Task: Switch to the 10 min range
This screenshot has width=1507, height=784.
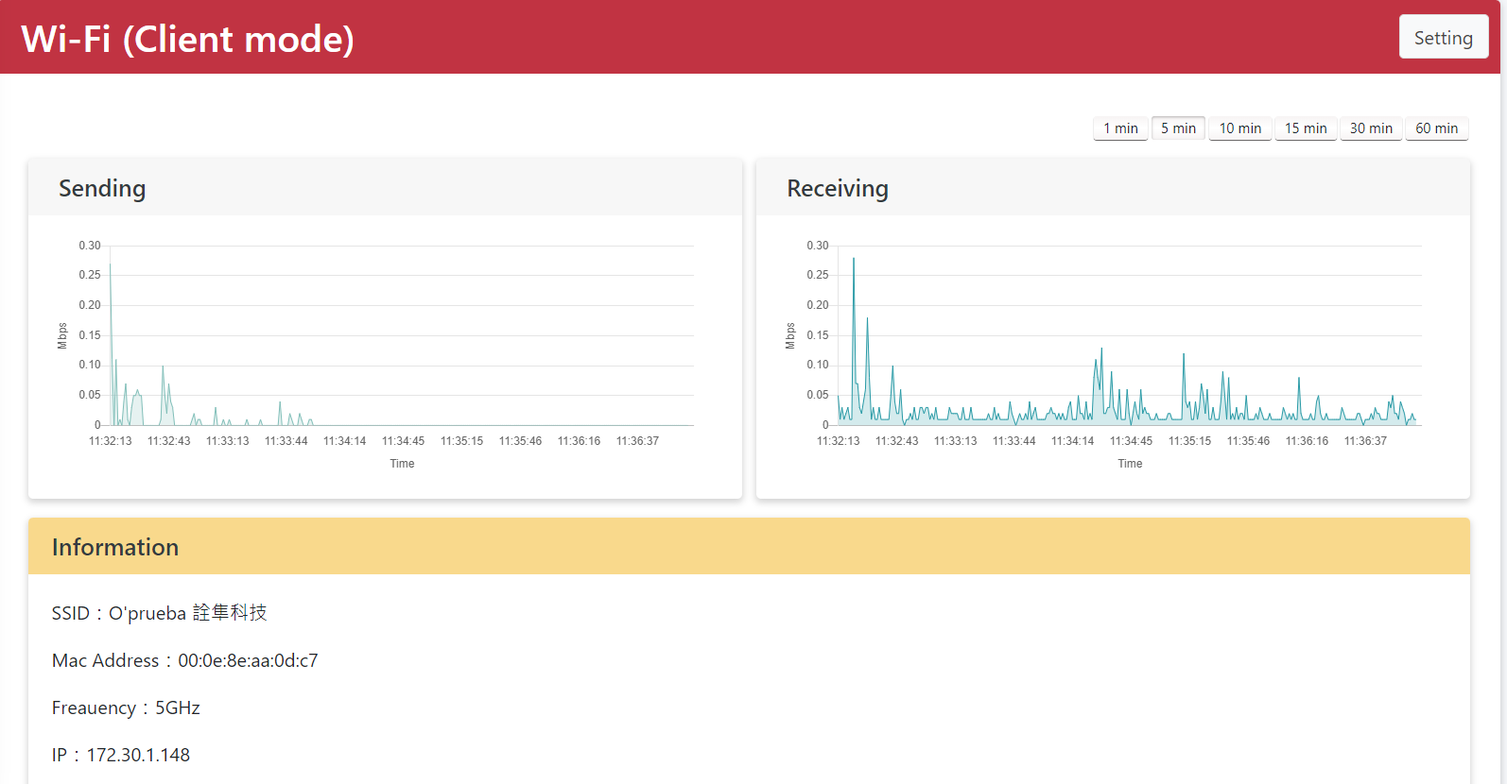Action: [x=1239, y=128]
